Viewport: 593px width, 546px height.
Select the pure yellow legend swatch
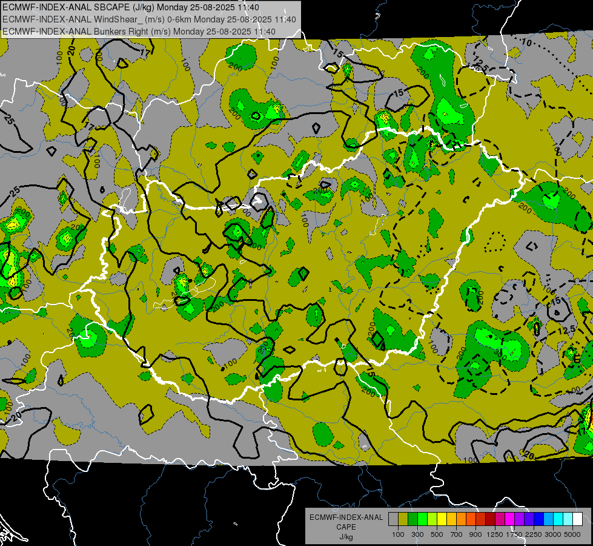click(442, 519)
